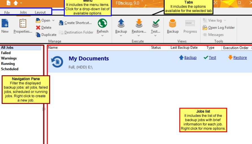Open Log Folder from Tools group
The width and height of the screenshot is (252, 144).
pos(219,28)
